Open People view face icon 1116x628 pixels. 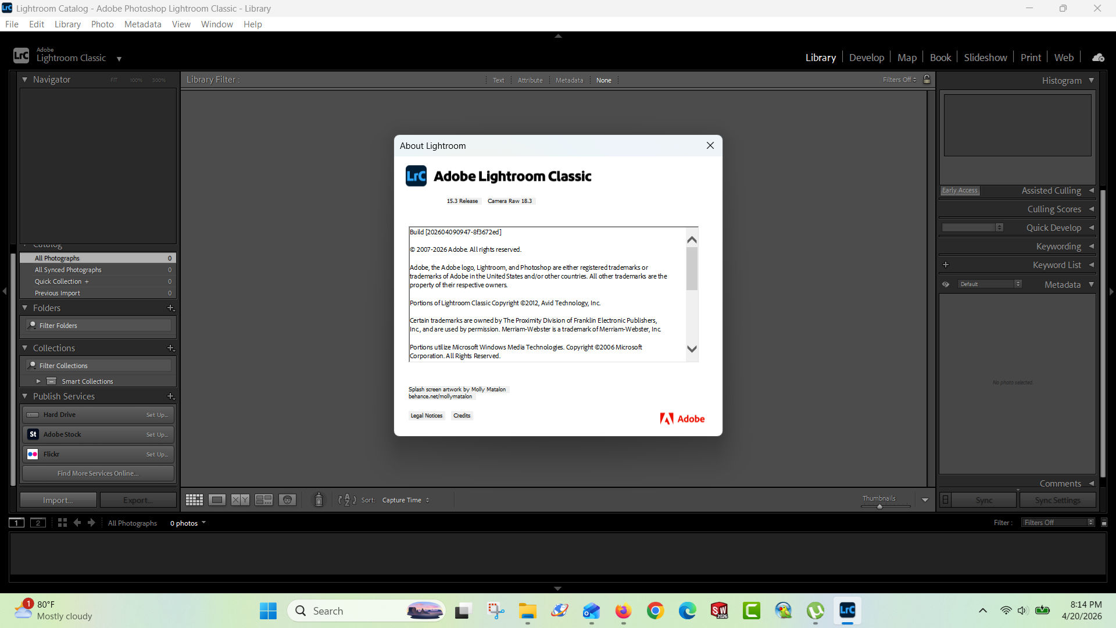287,500
